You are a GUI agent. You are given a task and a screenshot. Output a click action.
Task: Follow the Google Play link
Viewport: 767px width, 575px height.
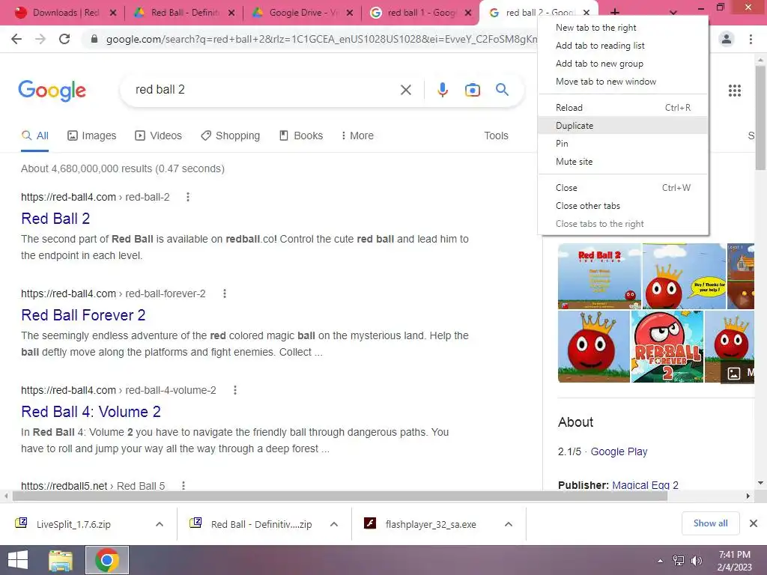click(x=619, y=451)
